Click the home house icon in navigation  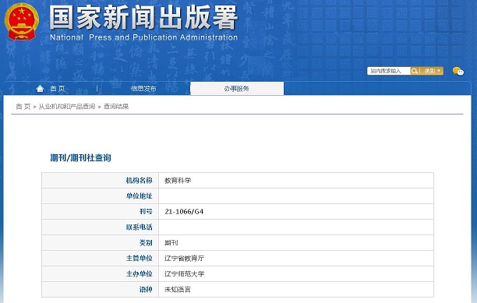pyautogui.click(x=40, y=89)
